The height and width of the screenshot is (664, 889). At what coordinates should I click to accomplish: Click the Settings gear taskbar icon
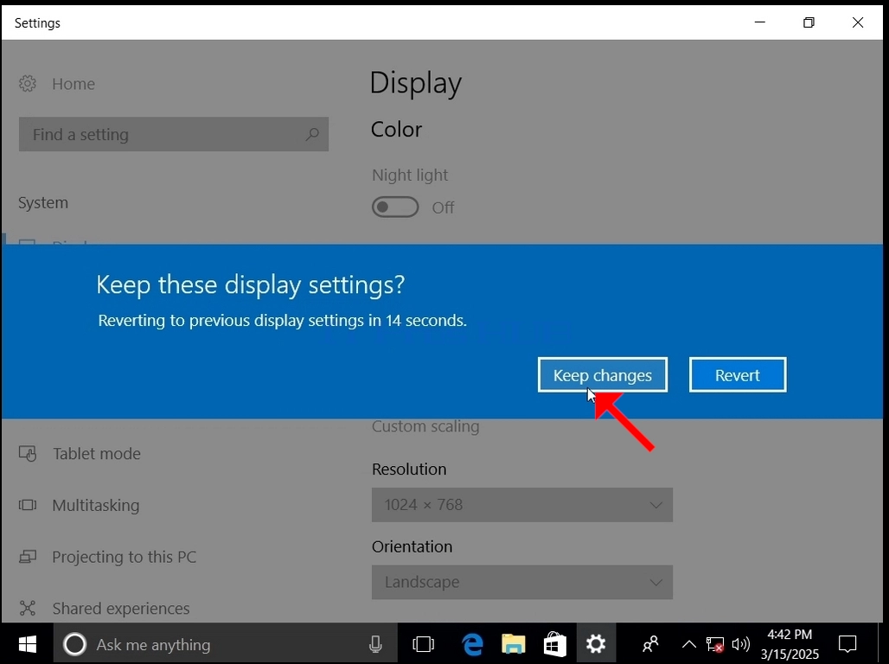click(596, 644)
